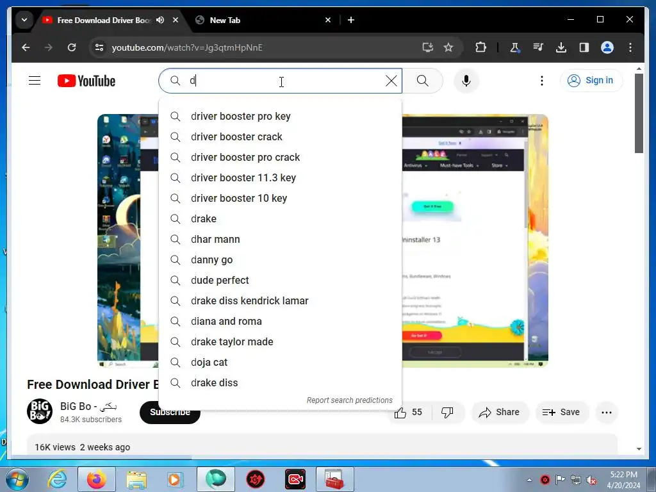Go back to previous page
This screenshot has height=492, width=656.
pyautogui.click(x=26, y=47)
